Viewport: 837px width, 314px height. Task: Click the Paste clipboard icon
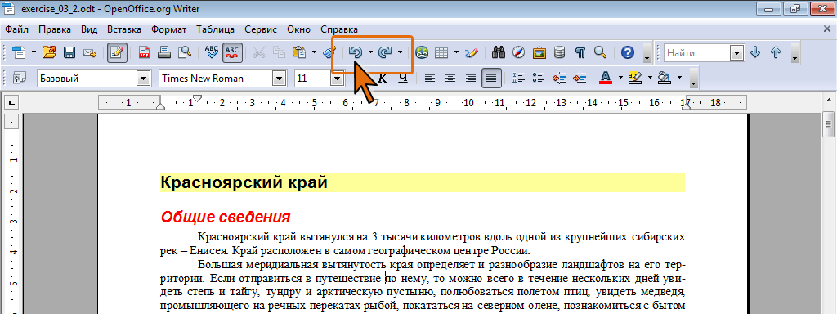(299, 52)
